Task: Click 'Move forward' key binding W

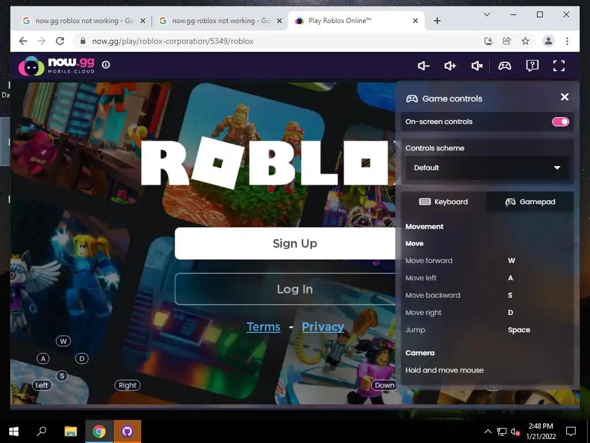Action: [512, 261]
